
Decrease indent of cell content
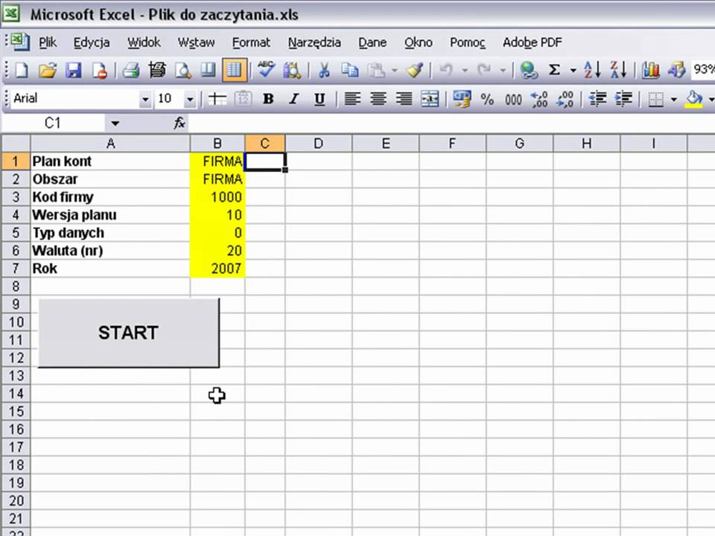coord(597,98)
